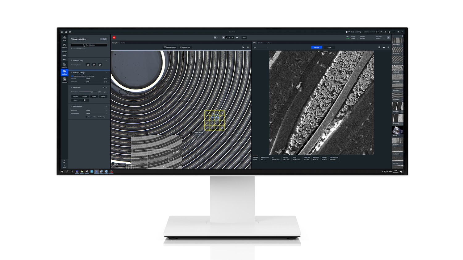Click the Zoom to Extent button

170,47
